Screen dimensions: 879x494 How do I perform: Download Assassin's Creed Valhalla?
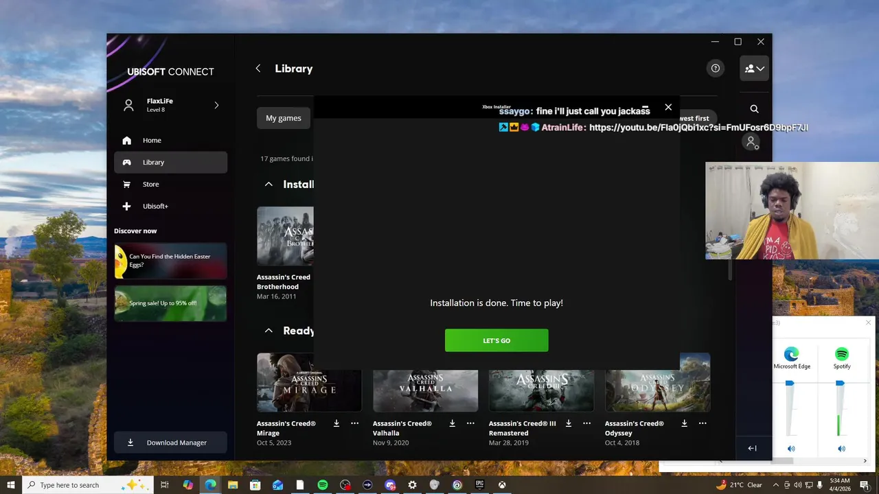coord(453,423)
